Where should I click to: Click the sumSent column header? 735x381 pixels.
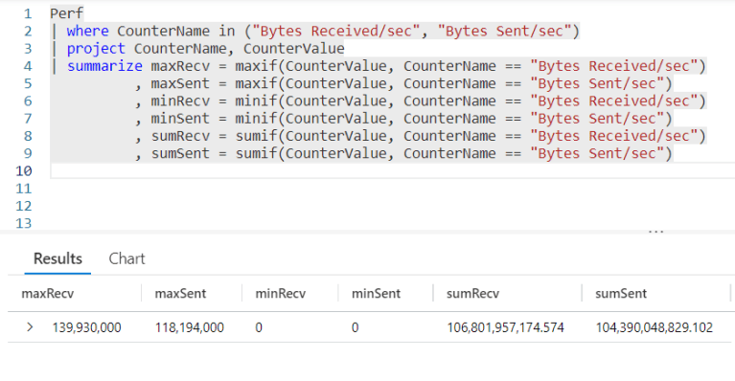click(621, 294)
